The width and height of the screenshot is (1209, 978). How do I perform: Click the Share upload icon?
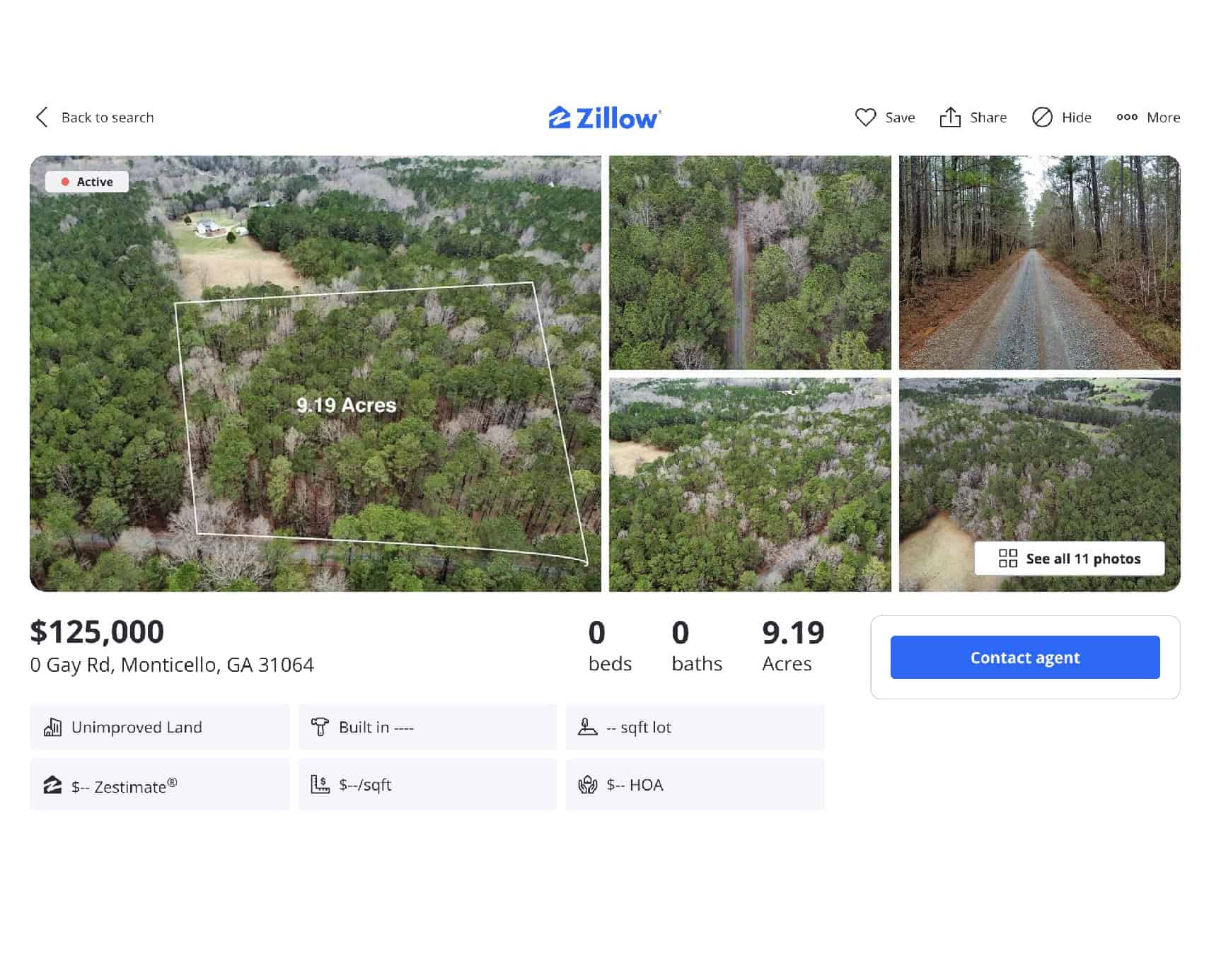click(x=949, y=117)
